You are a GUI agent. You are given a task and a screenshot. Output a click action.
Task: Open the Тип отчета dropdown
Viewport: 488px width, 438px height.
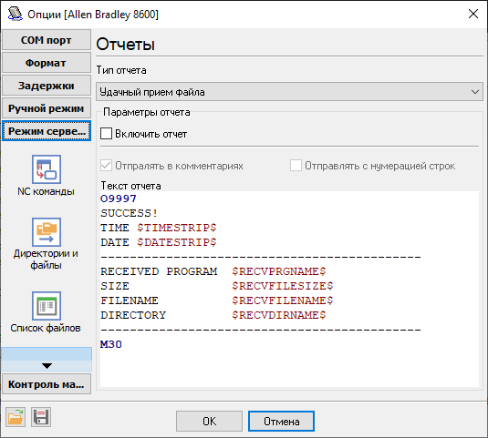(289, 92)
